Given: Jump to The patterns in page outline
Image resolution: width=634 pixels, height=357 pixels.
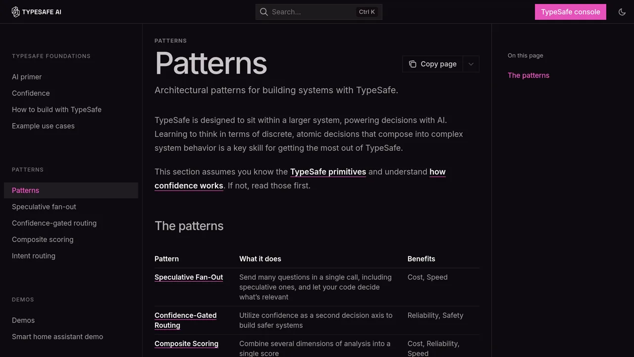Looking at the screenshot, I should coord(528,75).
